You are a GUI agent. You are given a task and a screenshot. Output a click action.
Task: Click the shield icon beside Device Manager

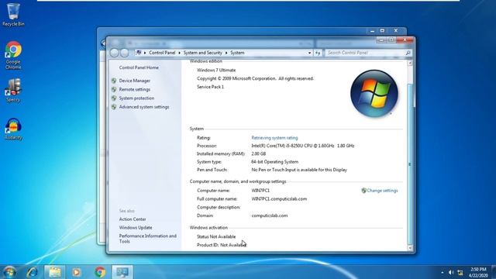[x=114, y=81]
